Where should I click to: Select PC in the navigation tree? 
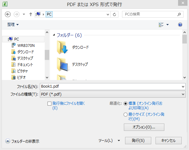[23, 39]
